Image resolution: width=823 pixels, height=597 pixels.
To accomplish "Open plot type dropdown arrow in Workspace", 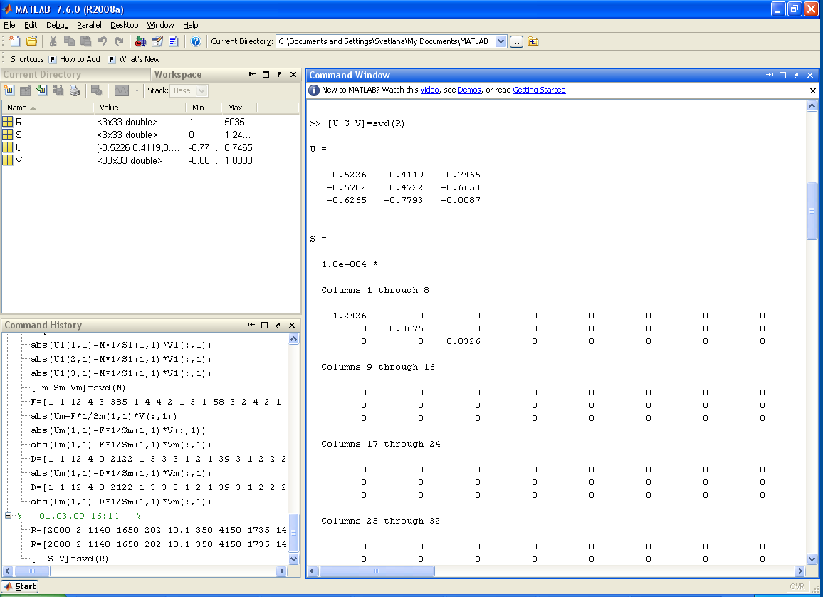I will pyautogui.click(x=137, y=90).
